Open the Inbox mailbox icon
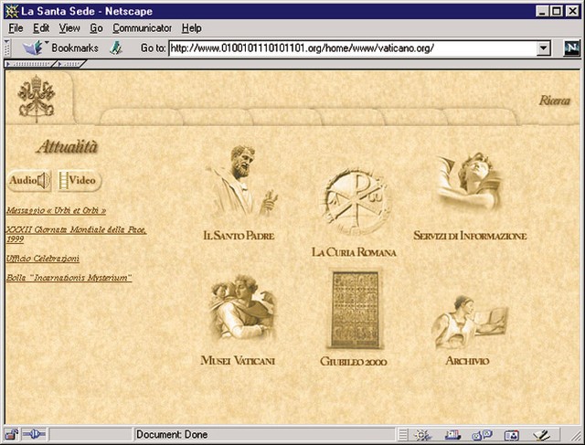The width and height of the screenshot is (585, 445). 453,435
